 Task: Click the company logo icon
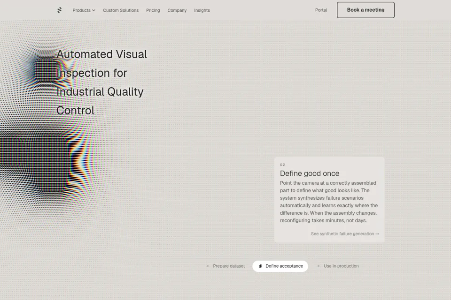[60, 10]
